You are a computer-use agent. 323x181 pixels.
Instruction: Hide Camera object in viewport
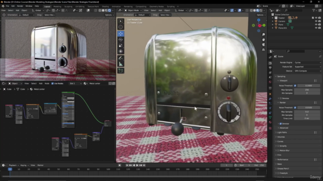pos(316,21)
